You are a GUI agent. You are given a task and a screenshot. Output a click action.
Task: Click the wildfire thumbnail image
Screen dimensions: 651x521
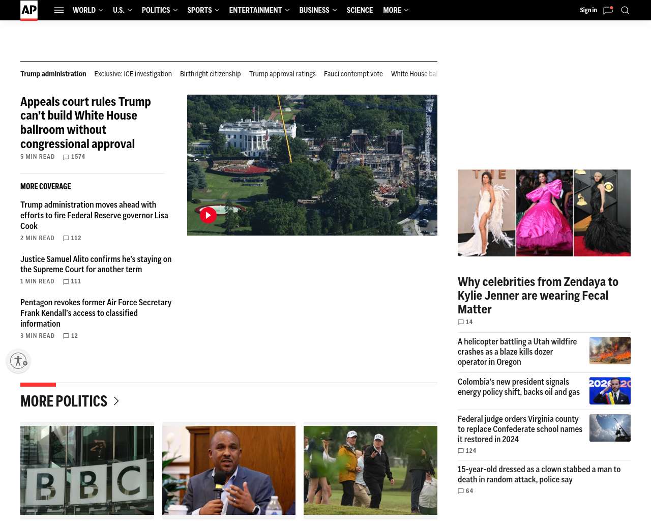coord(610,351)
